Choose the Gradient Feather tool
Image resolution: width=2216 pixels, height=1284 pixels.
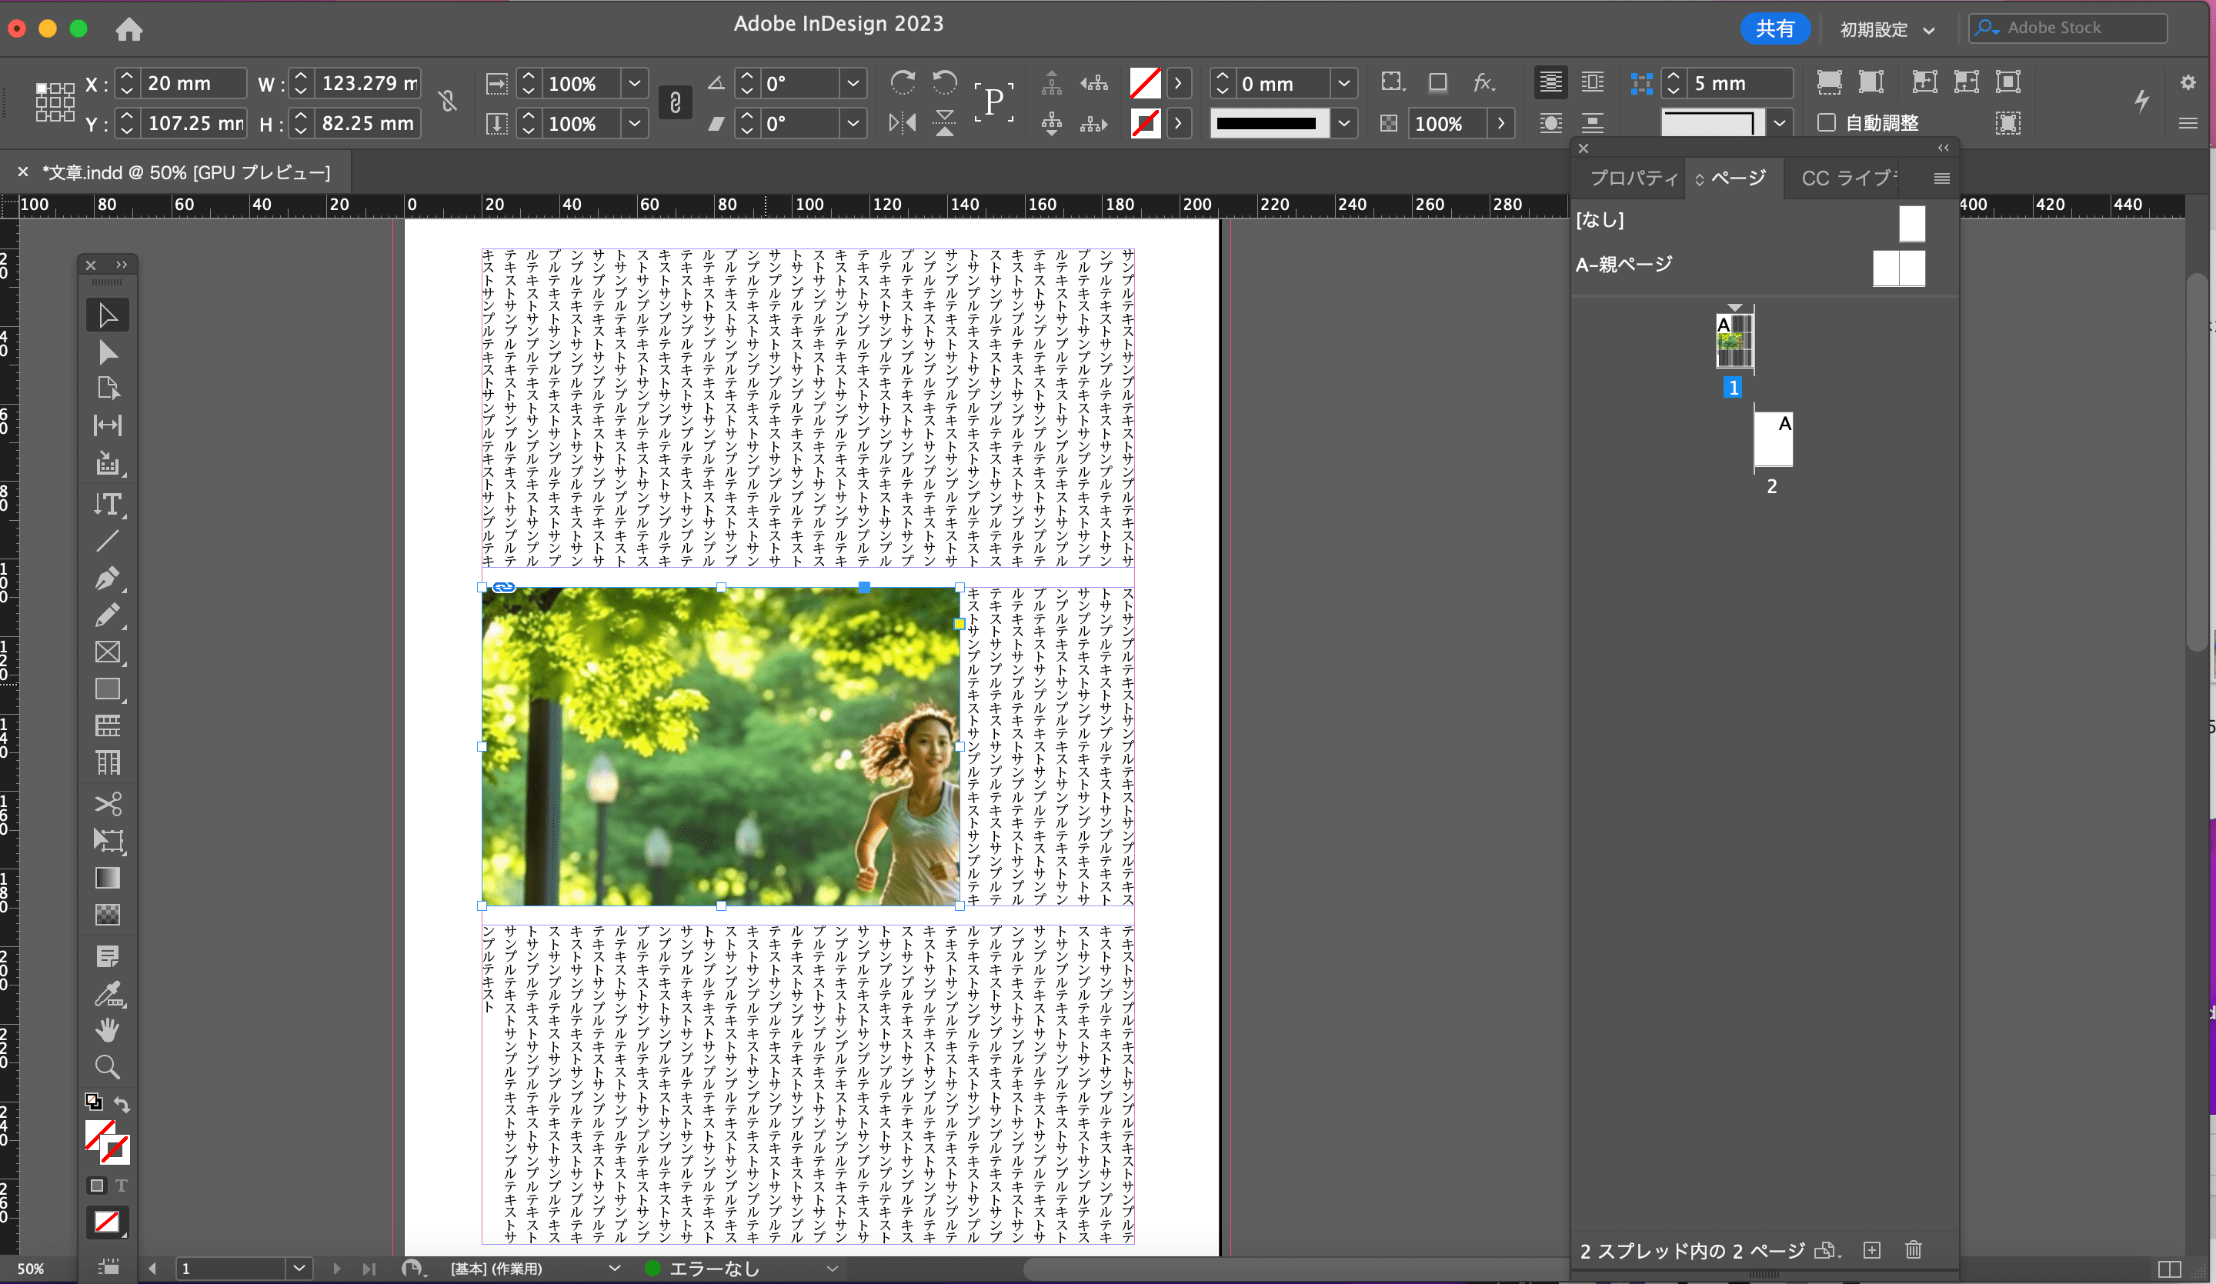(x=107, y=915)
